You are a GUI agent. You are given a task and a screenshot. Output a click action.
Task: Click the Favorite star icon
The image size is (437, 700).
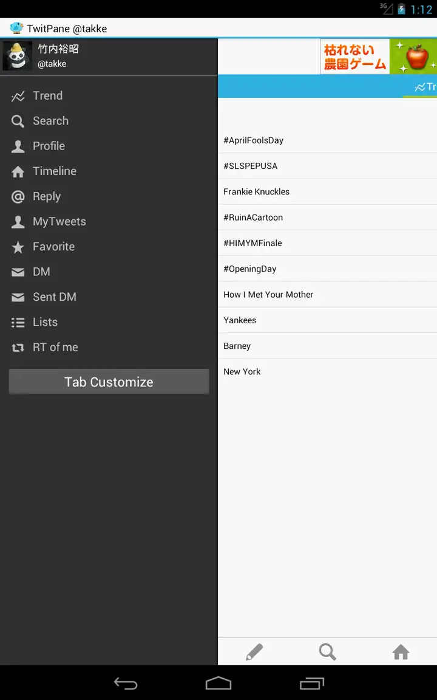18,247
